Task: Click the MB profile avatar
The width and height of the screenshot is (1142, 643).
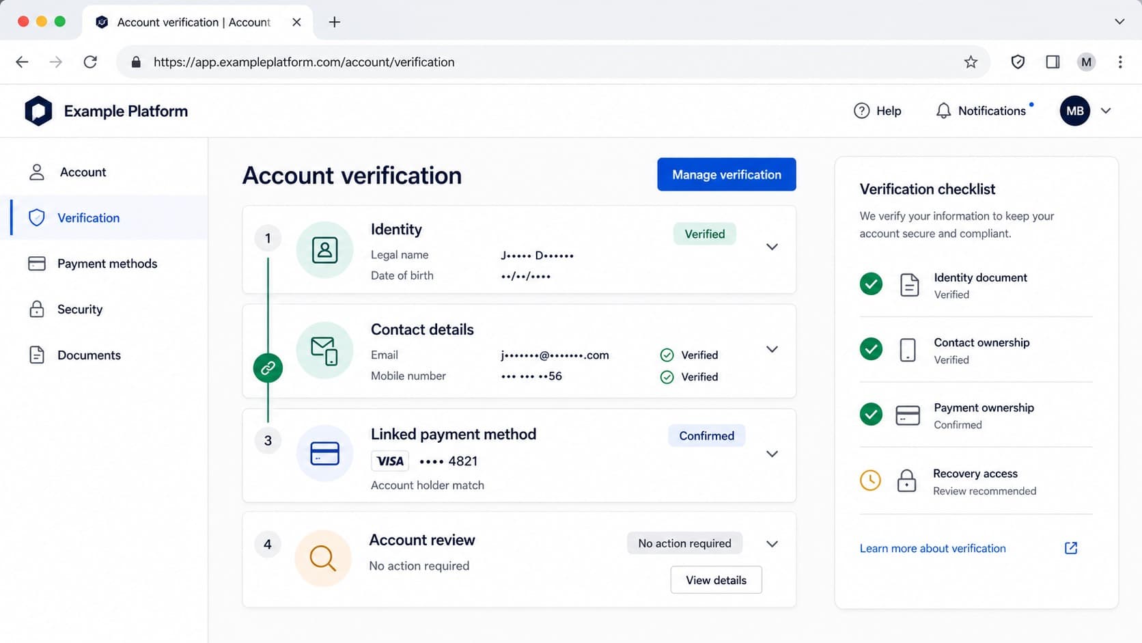Action: (1074, 111)
